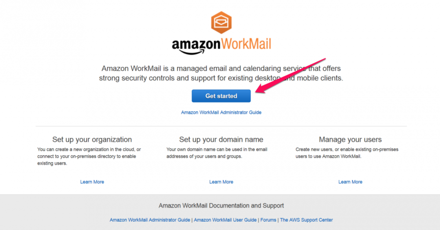Click the create new users description text
This screenshot has width=440, height=230.
coord(347,153)
